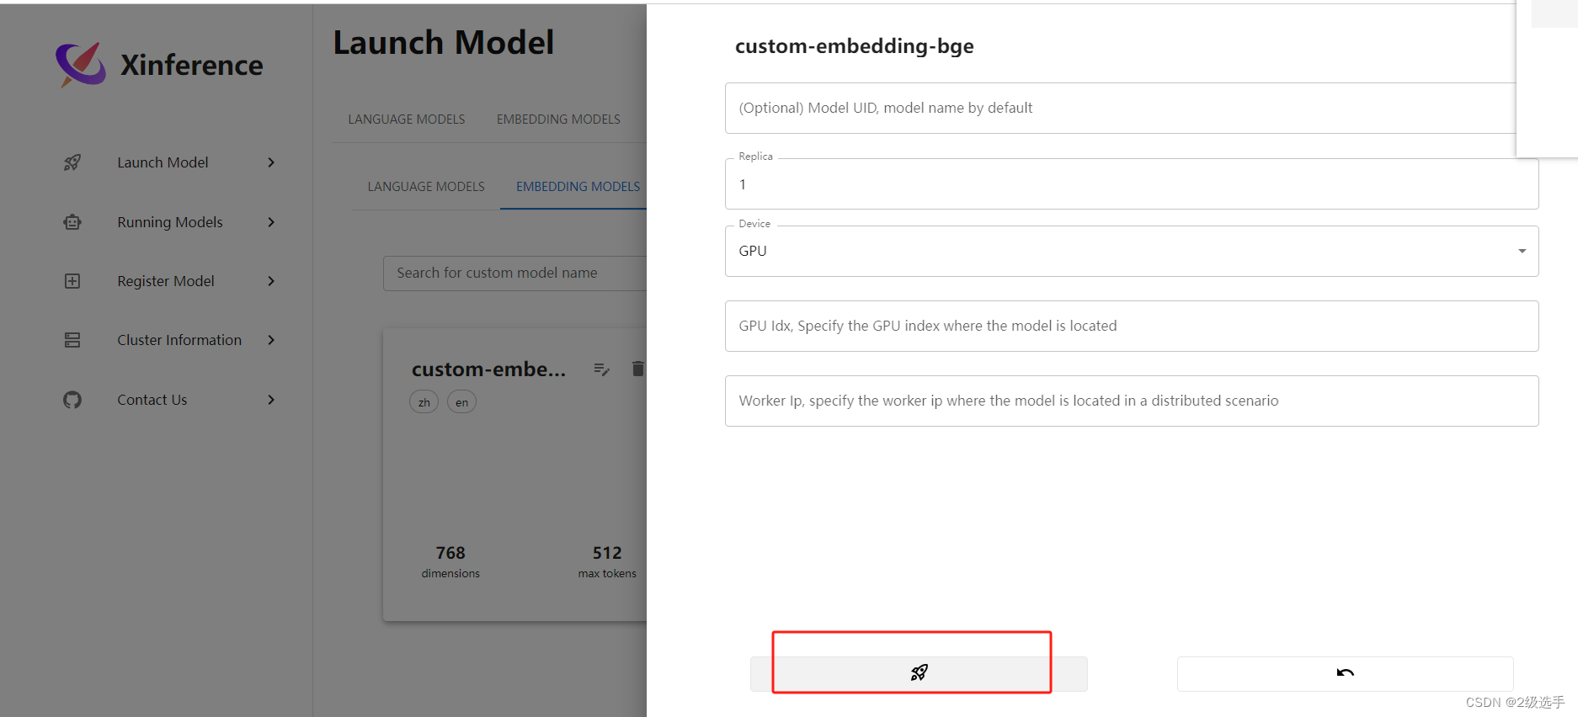The width and height of the screenshot is (1578, 717).
Task: Focus the Search for custom model name box
Action: (514, 274)
